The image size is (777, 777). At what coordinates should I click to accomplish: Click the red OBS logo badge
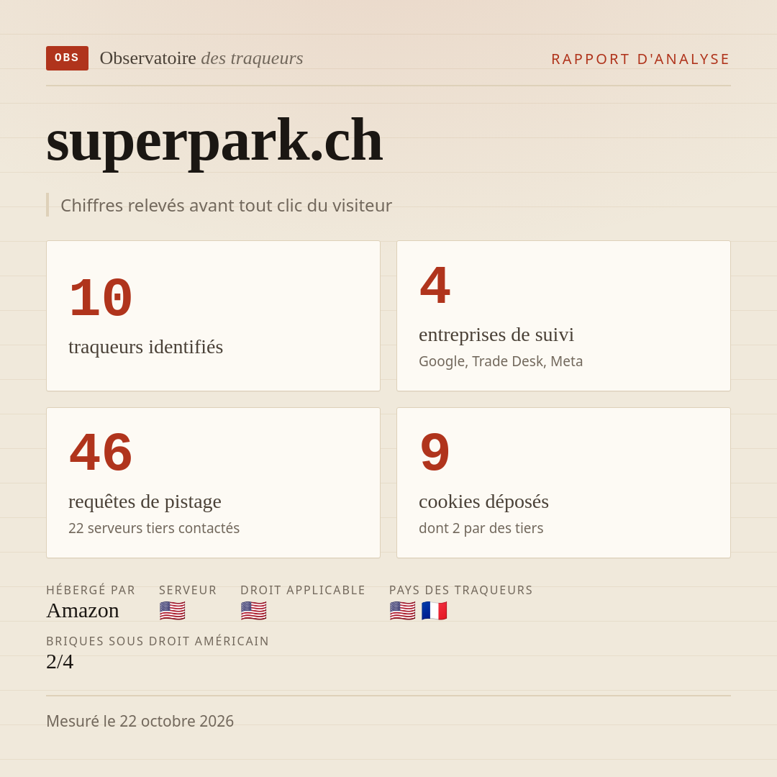click(x=67, y=58)
